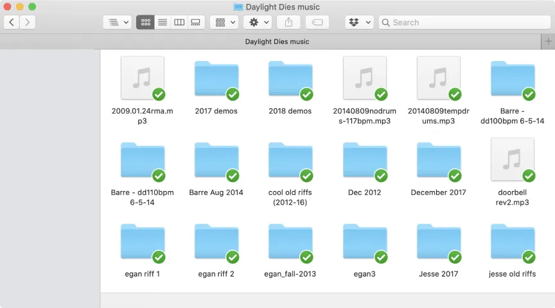Switch to icon view
The height and width of the screenshot is (308, 555).
click(145, 23)
